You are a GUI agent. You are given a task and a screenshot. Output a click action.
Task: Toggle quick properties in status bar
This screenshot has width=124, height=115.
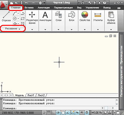(x=87, y=113)
